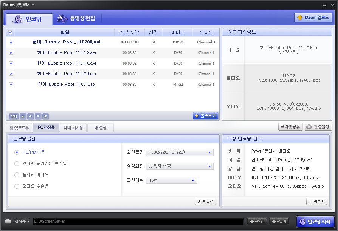Open the 웹 업로드용 preset tab

point(19,128)
